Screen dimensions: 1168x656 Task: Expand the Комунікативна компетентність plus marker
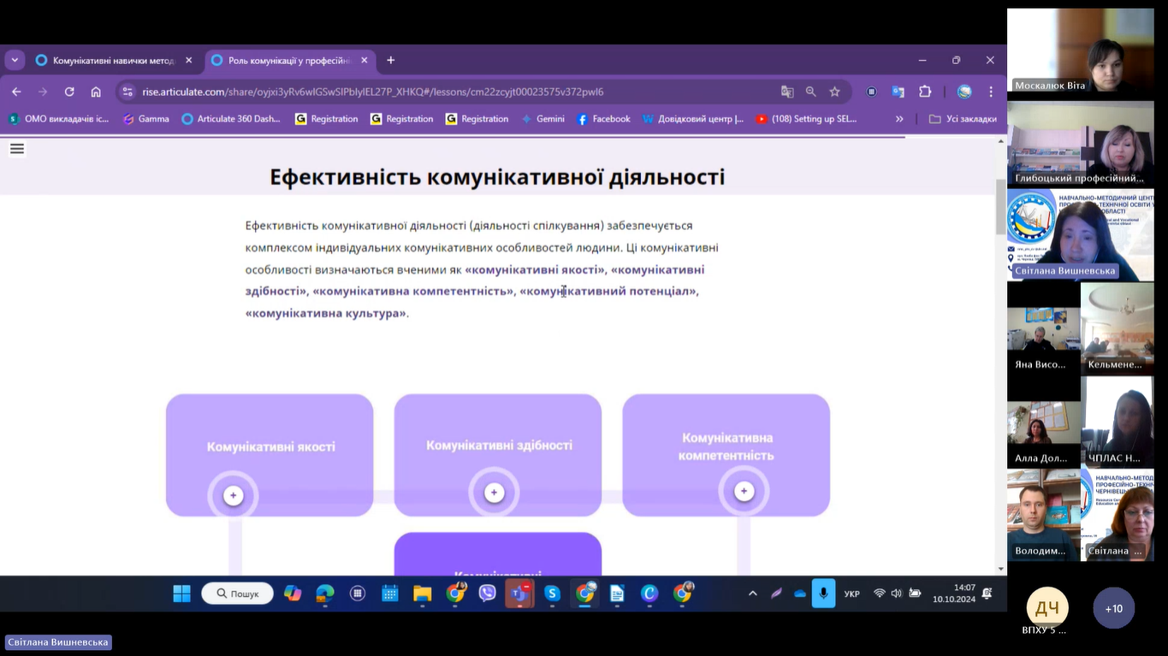click(744, 491)
